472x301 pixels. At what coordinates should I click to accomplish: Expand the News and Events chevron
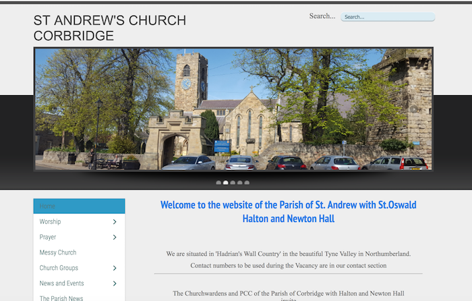click(115, 283)
